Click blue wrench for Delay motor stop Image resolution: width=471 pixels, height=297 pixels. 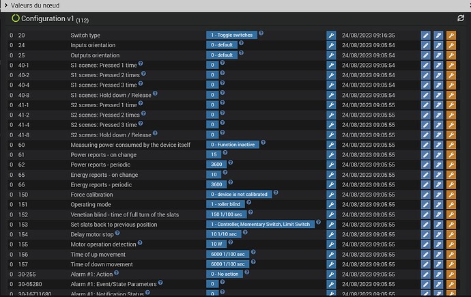pos(331,234)
